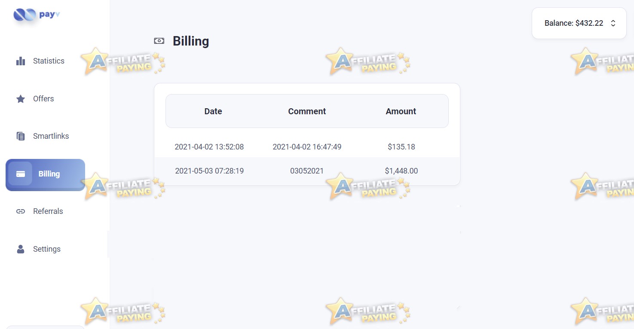Click the Comment column header
Image resolution: width=634 pixels, height=329 pixels.
pos(307,111)
